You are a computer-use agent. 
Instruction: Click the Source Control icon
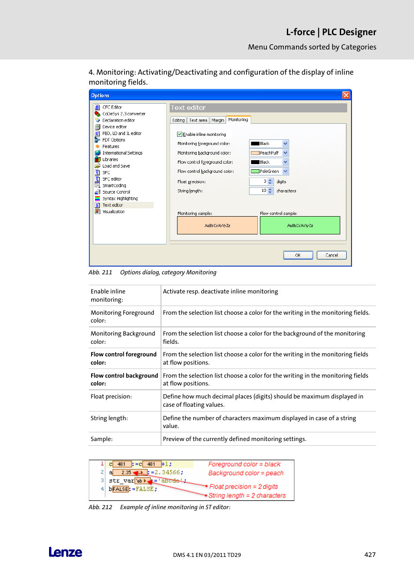98,192
